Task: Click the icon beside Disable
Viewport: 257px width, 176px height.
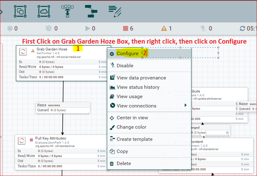Action: 112,65
